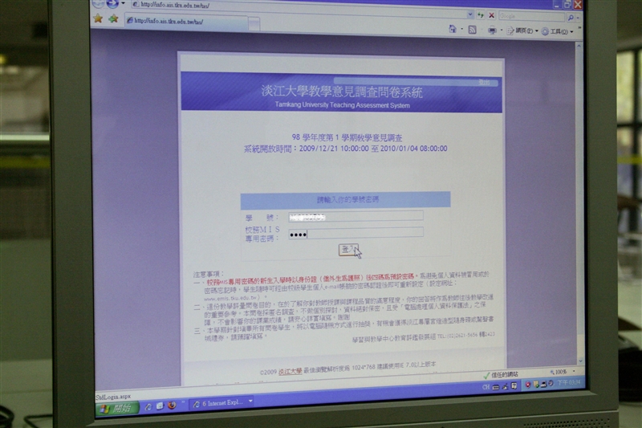Screen dimensions: 642x428
Task: Click the RSS feeds icon
Action: (473, 30)
